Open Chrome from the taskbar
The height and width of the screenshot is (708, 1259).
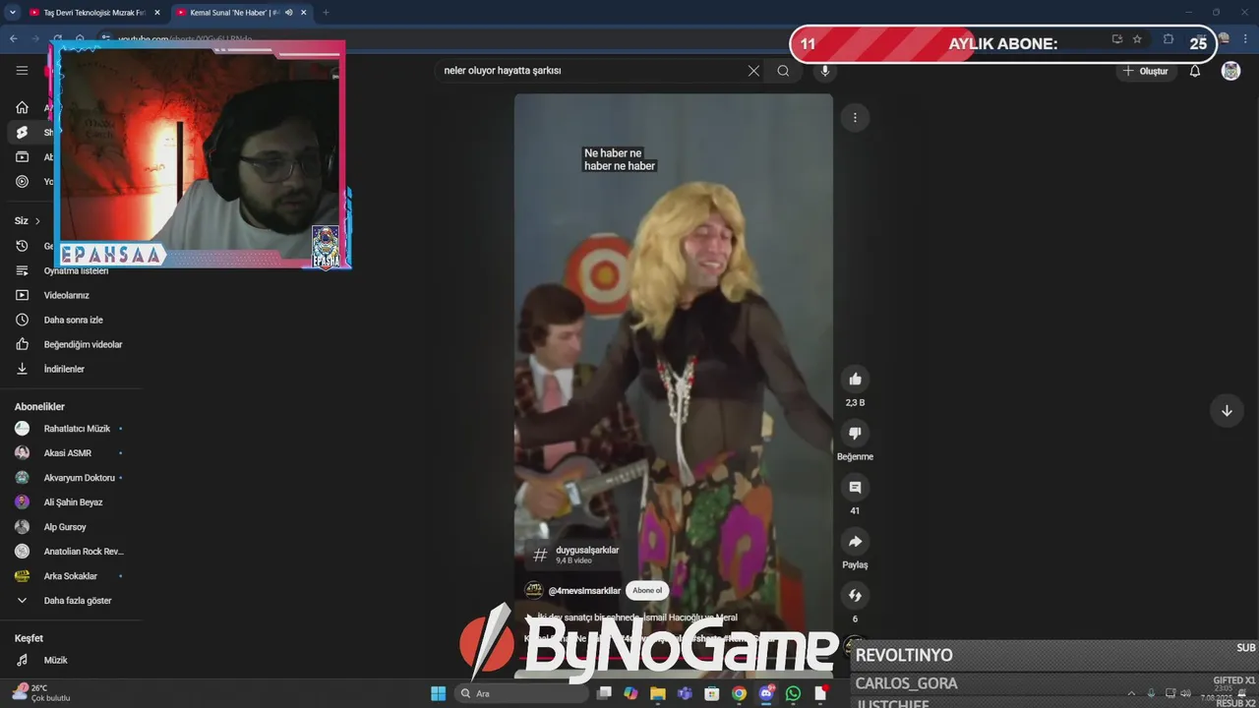click(739, 693)
